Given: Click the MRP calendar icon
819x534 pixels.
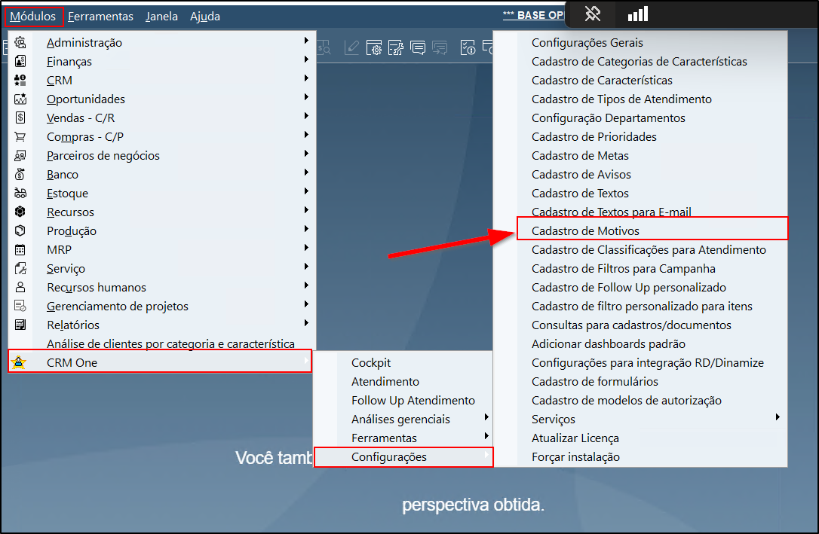Looking at the screenshot, I should pos(20,249).
